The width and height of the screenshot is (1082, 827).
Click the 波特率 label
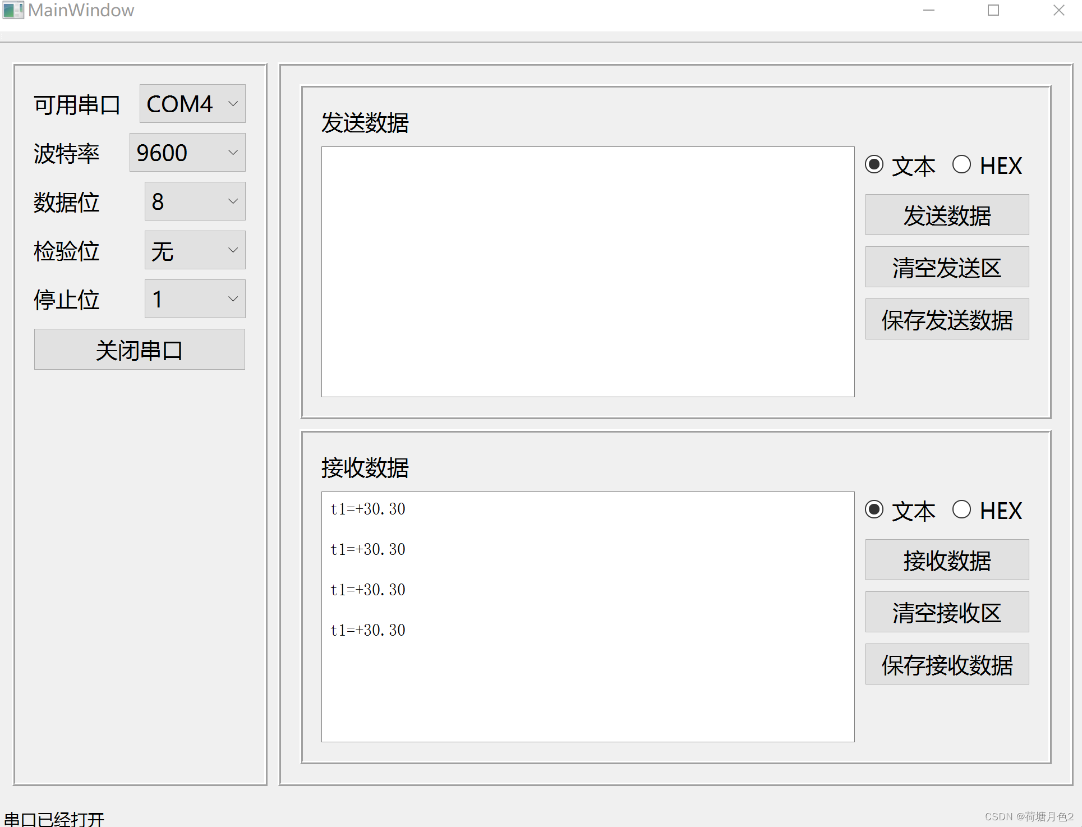66,153
